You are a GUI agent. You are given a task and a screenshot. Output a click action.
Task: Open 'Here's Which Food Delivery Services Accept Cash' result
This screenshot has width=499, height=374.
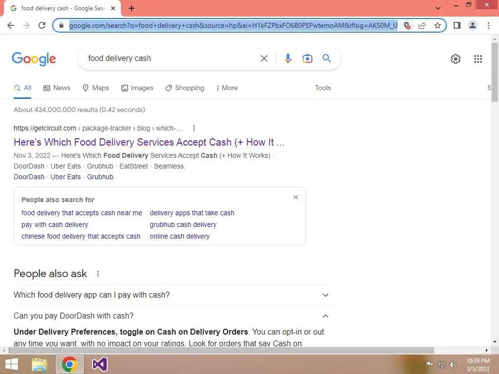149,142
